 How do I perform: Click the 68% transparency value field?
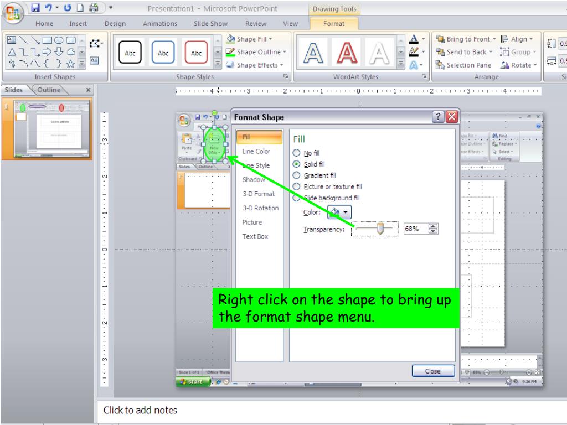point(416,229)
